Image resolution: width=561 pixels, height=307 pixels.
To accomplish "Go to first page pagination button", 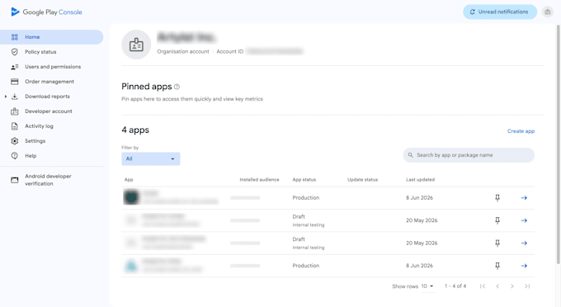I will tap(483, 286).
